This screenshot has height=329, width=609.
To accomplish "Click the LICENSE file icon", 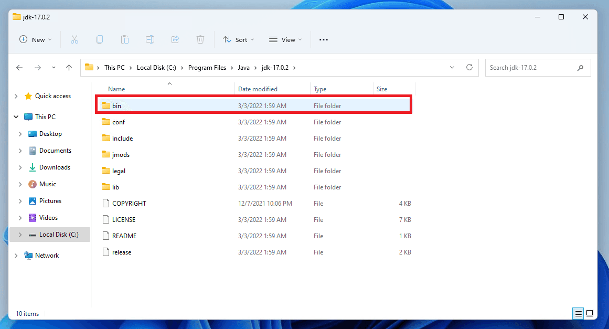I will coord(105,219).
